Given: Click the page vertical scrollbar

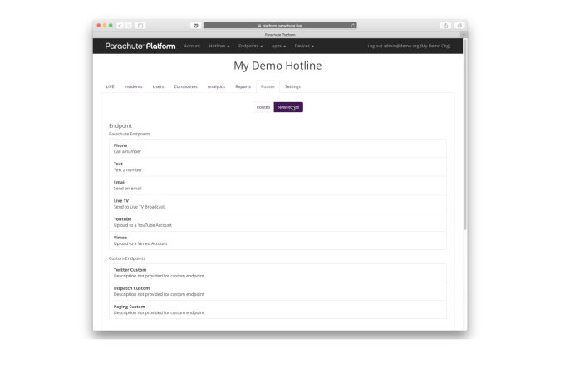Looking at the screenshot, I should pyautogui.click(x=465, y=134).
